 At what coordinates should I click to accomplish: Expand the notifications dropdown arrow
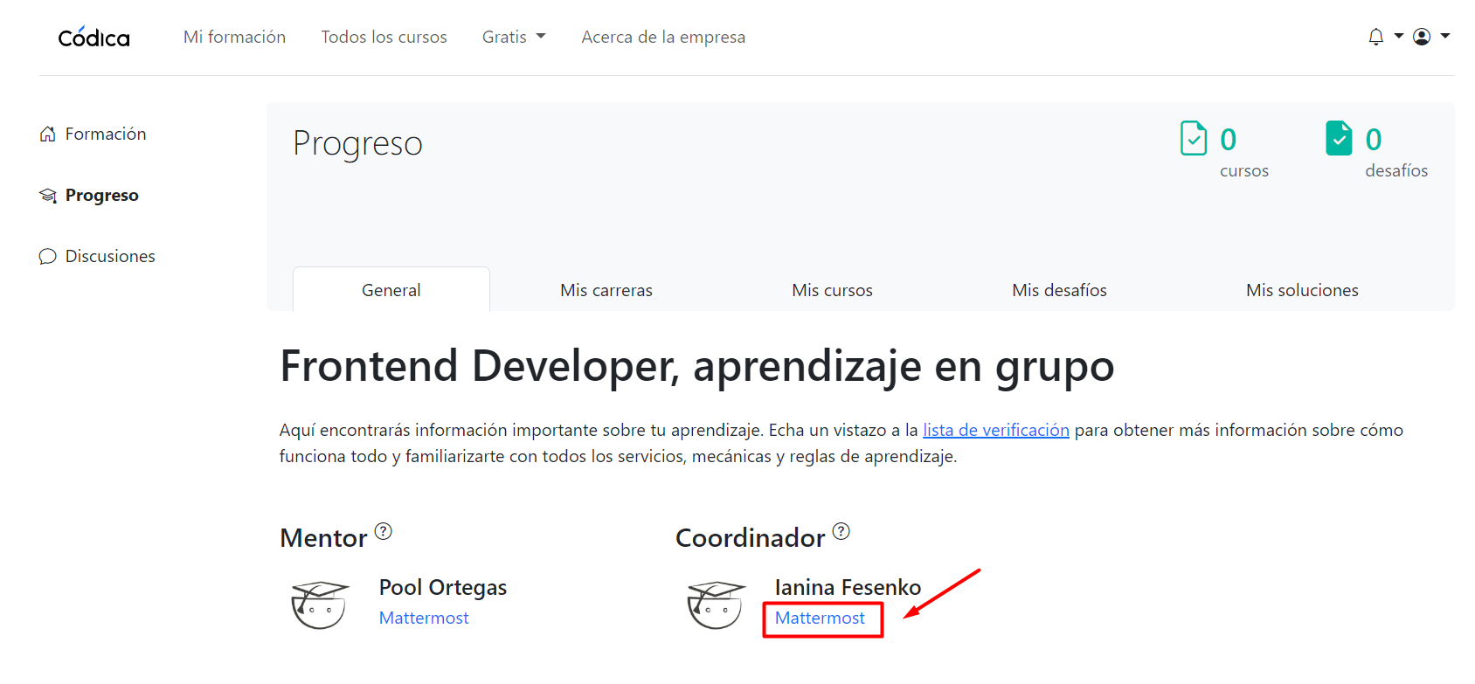[1398, 37]
